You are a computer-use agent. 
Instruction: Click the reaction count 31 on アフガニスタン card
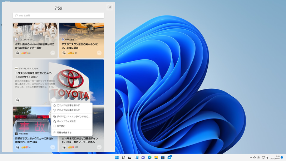76,53
